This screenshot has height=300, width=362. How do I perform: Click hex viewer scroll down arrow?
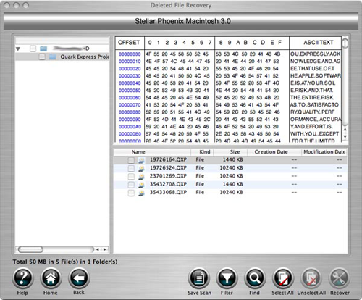[345, 136]
